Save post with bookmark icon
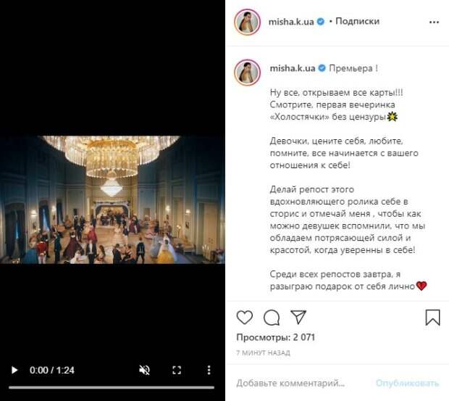 click(432, 318)
